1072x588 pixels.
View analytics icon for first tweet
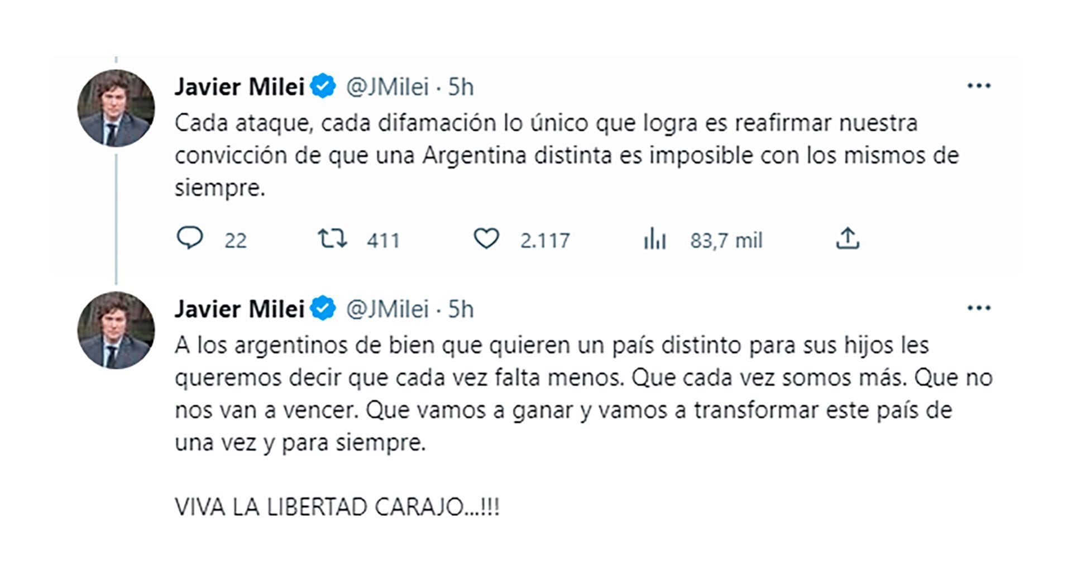tap(654, 240)
